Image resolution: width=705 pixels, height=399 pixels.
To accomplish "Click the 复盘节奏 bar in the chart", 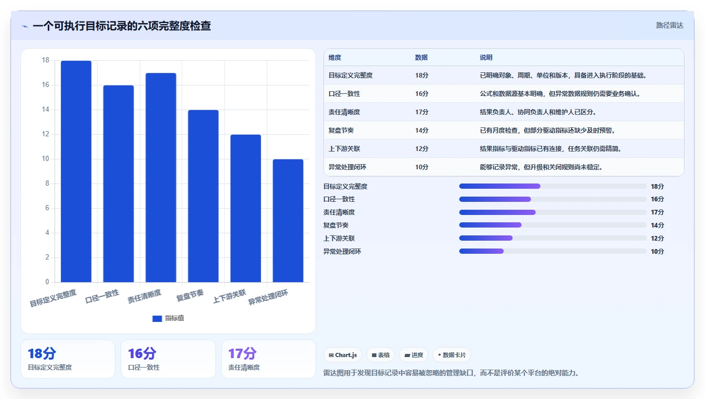I will pos(203,196).
